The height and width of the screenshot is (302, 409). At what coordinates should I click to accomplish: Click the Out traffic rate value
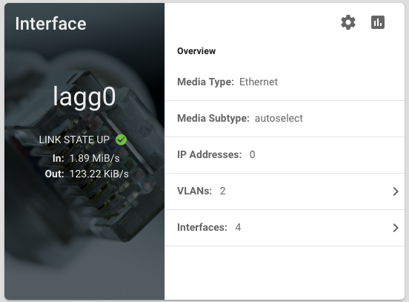99,174
